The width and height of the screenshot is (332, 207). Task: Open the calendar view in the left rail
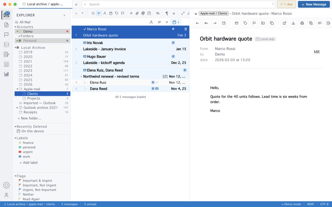click(6, 64)
